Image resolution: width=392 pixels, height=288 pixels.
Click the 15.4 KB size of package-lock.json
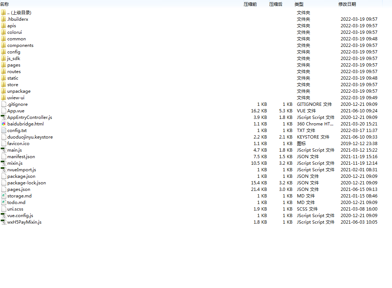(259, 183)
